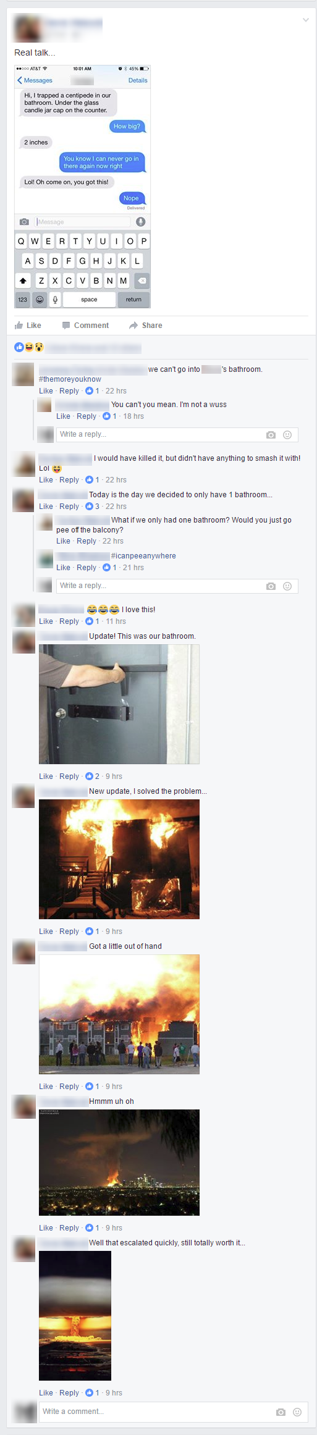Show likes on 'Got a little out of hand'
The width and height of the screenshot is (317, 1435).
[93, 1087]
